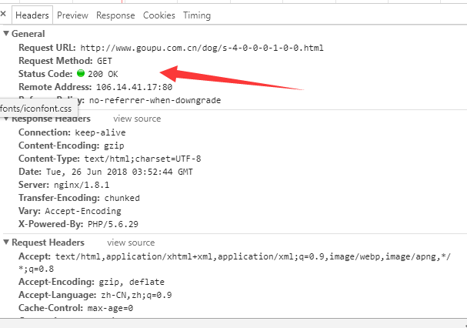The width and height of the screenshot is (467, 328).
Task: Collapse the Response Headers section
Action: (x=7, y=119)
